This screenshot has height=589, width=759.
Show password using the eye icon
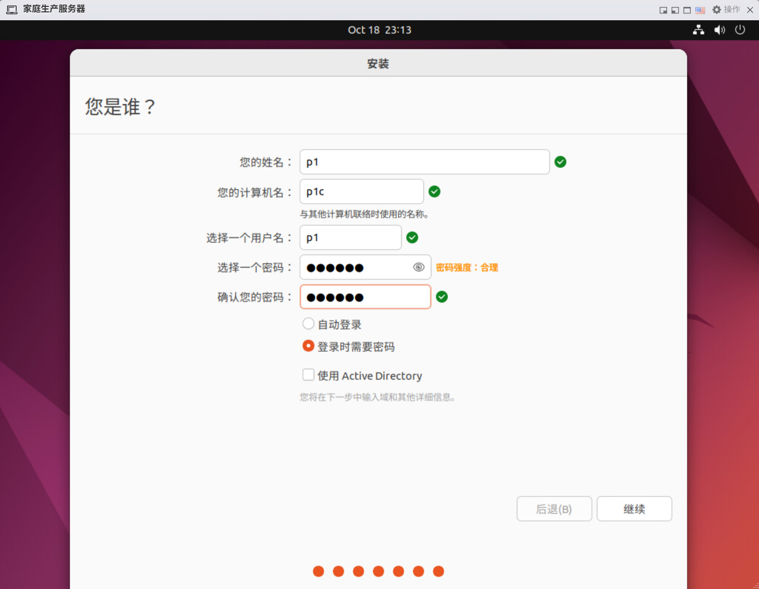click(419, 267)
